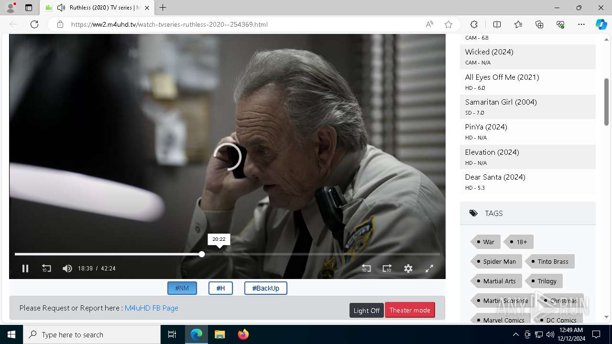Open Windows Start menu
The height and width of the screenshot is (344, 612).
[11, 334]
